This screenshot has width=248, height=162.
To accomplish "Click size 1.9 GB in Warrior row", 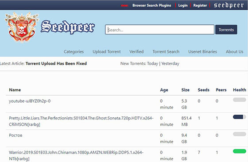I will coord(184,155).
